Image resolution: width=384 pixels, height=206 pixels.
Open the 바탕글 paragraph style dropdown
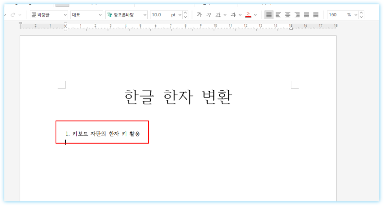[49, 15]
